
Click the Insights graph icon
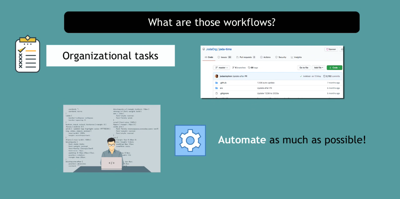point(292,57)
